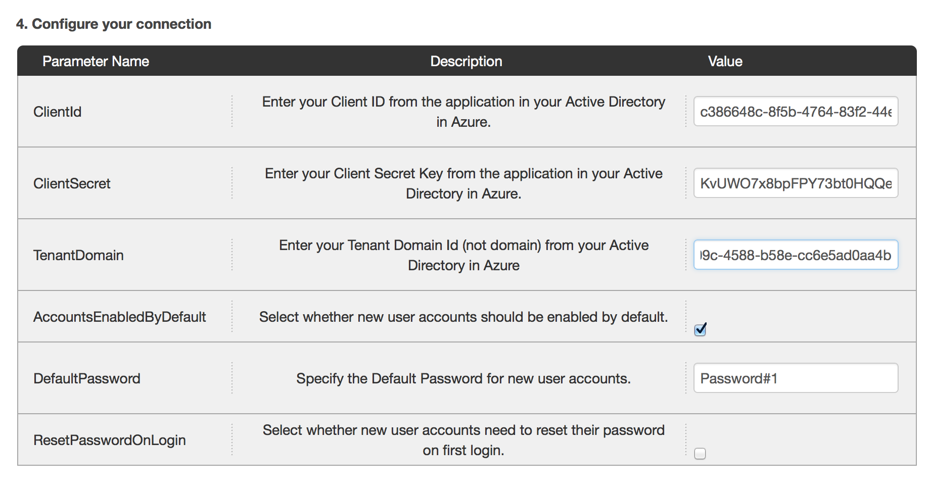Viewport: 930px width, 490px height.
Task: Enable the ResetPasswordOnLogin checkbox
Action: coord(700,454)
